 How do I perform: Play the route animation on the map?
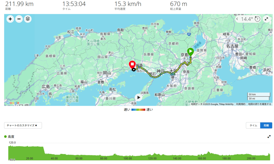pos(139,97)
